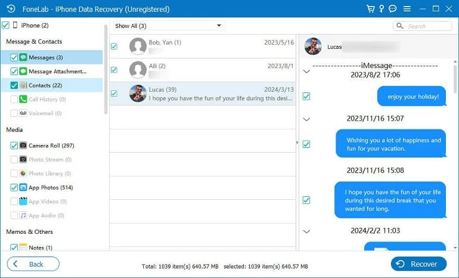
Task: Toggle the checkbox for Bob, Yan conversation
Action: tap(114, 47)
